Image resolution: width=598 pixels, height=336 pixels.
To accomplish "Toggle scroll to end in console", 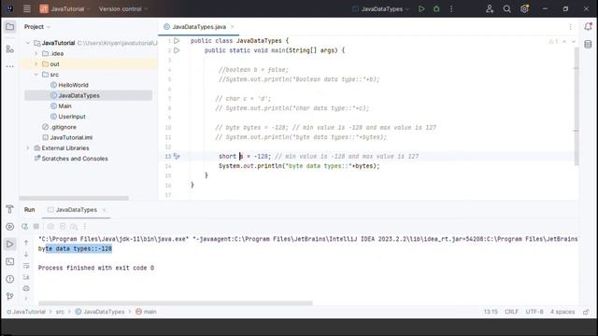I will pos(26,277).
